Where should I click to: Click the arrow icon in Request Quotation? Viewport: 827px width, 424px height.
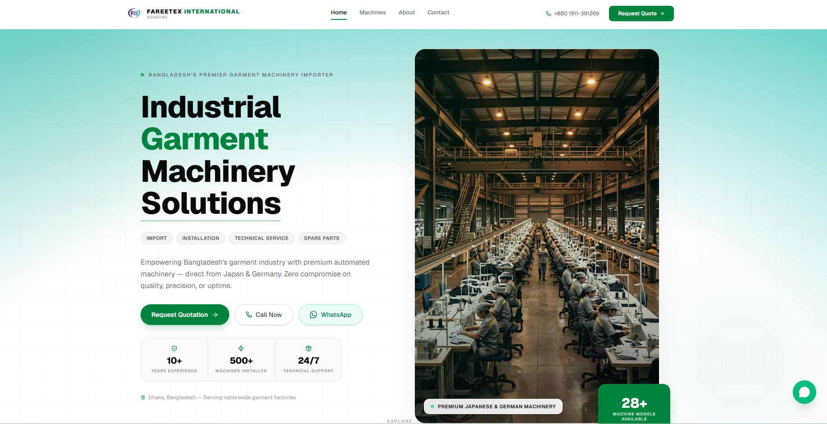point(215,315)
